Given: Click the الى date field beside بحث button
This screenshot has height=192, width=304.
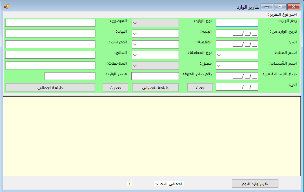Looking at the screenshot, I should 237,87.
